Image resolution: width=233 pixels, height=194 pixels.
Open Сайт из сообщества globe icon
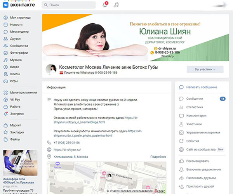pyautogui.click(x=181, y=149)
